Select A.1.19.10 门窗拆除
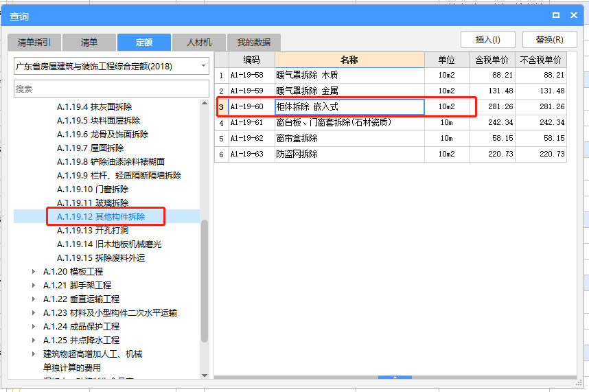The width and height of the screenshot is (589, 392). [93, 189]
